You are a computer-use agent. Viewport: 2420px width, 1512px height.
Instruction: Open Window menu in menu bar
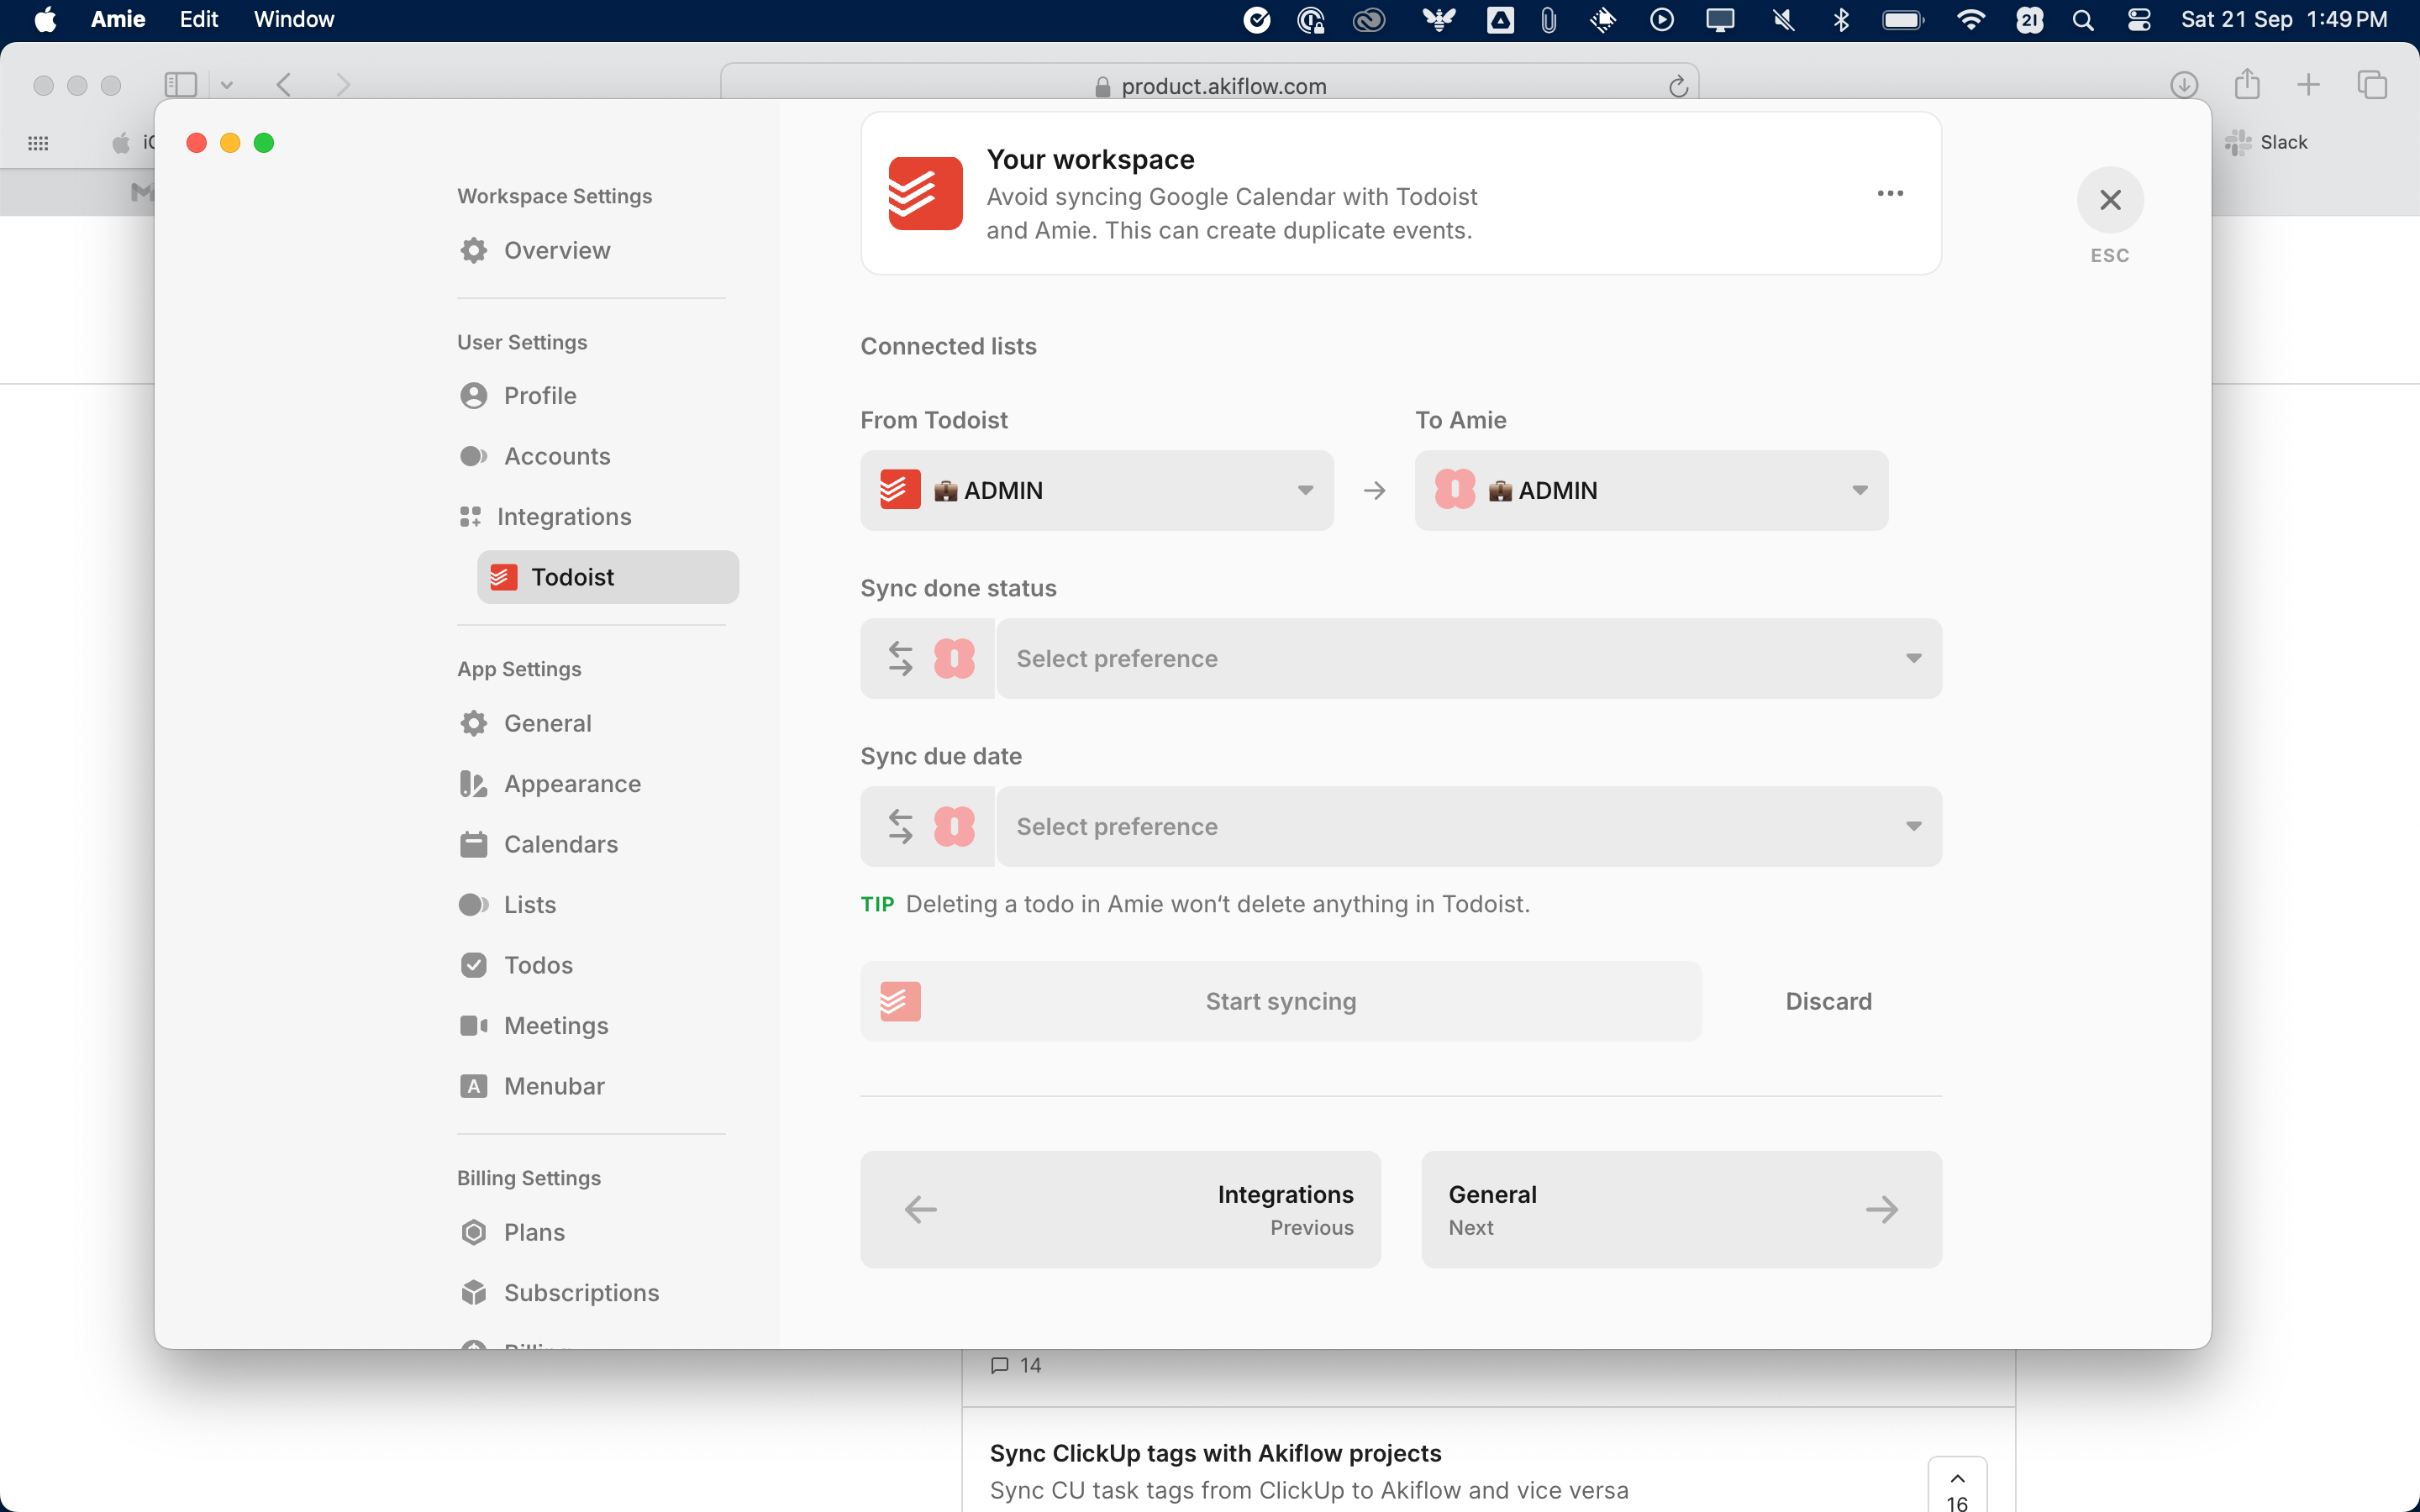[294, 20]
